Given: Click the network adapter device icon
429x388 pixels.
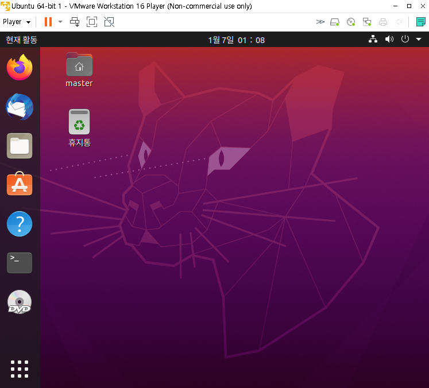Looking at the screenshot, I should pos(367,22).
